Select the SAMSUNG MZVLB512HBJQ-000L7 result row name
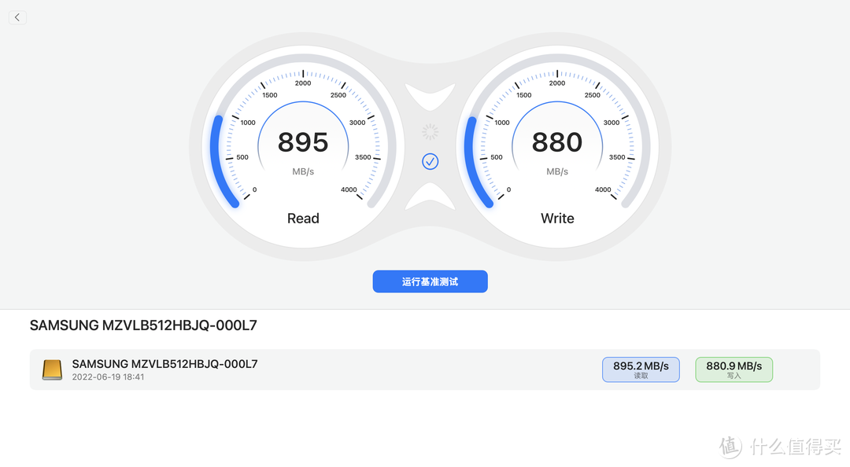Image resolution: width=850 pixels, height=467 pixels. (x=164, y=364)
